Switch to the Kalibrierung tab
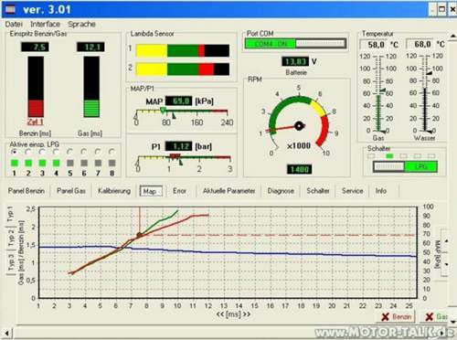Viewport: 457px width, 340px height. [114, 191]
